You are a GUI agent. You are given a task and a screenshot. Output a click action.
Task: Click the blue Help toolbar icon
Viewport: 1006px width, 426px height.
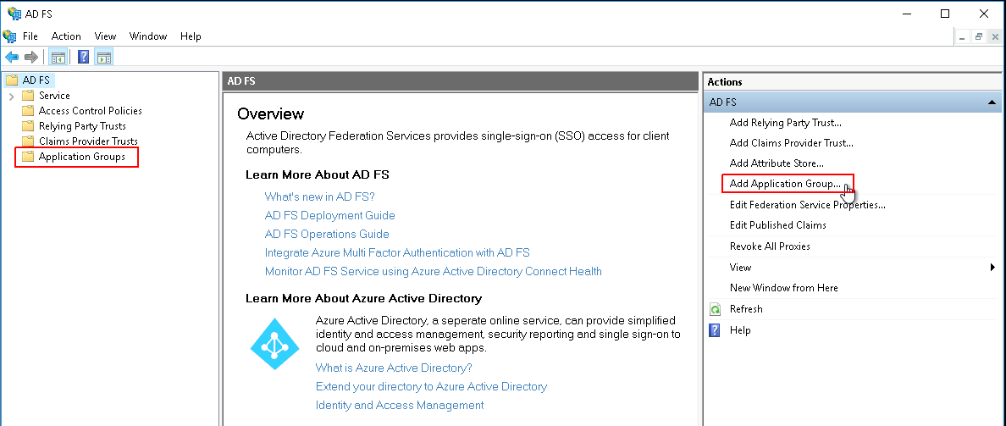coord(83,57)
